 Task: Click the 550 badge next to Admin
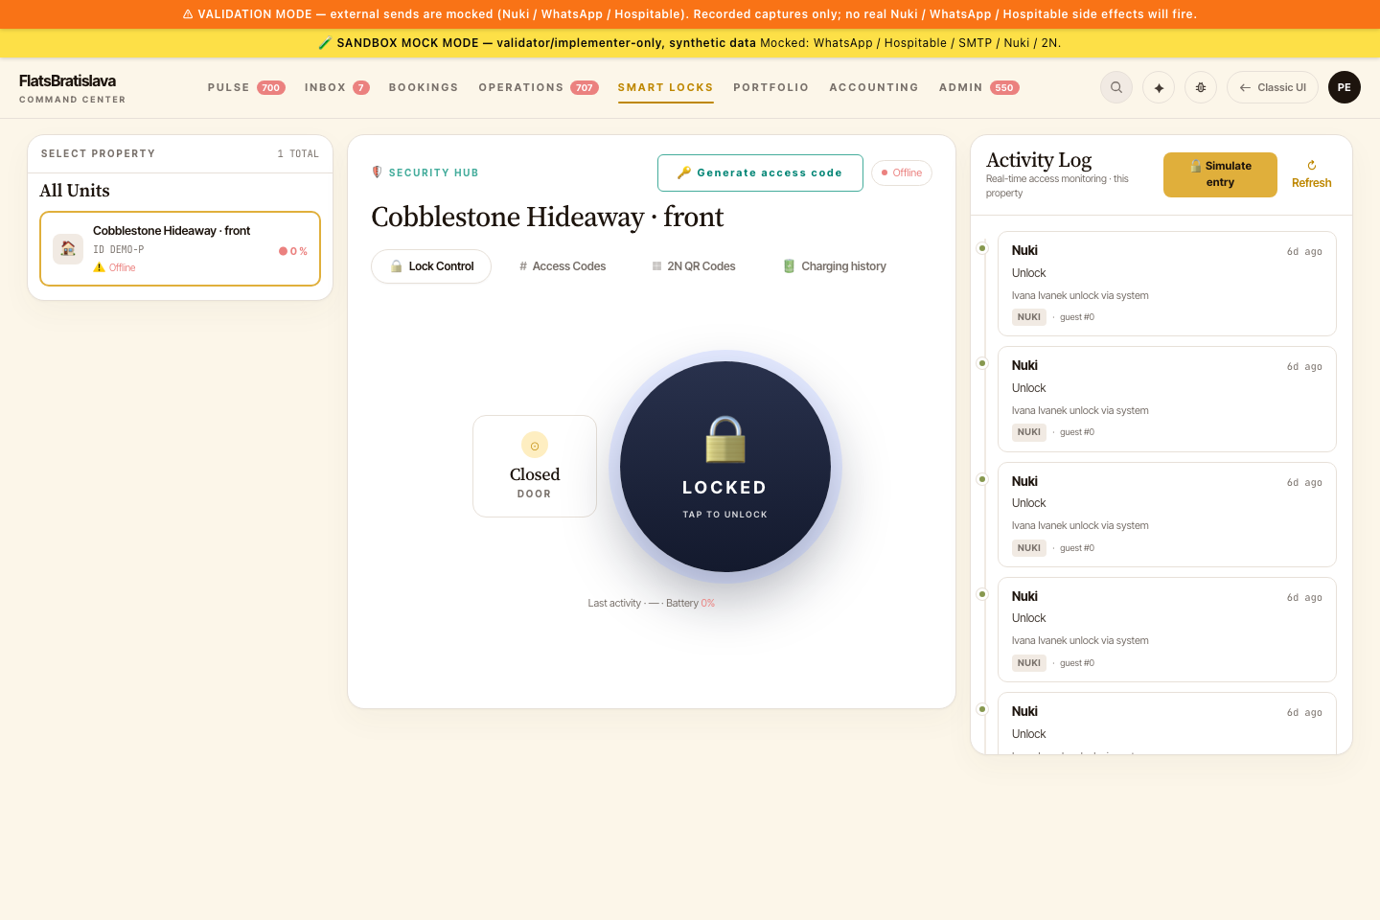pos(1004,87)
